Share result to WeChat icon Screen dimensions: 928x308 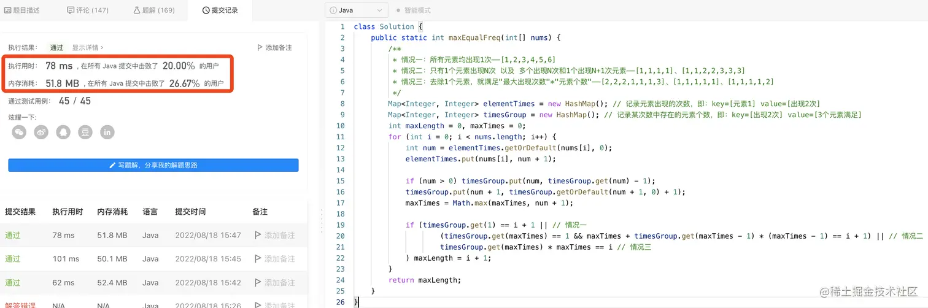point(20,132)
